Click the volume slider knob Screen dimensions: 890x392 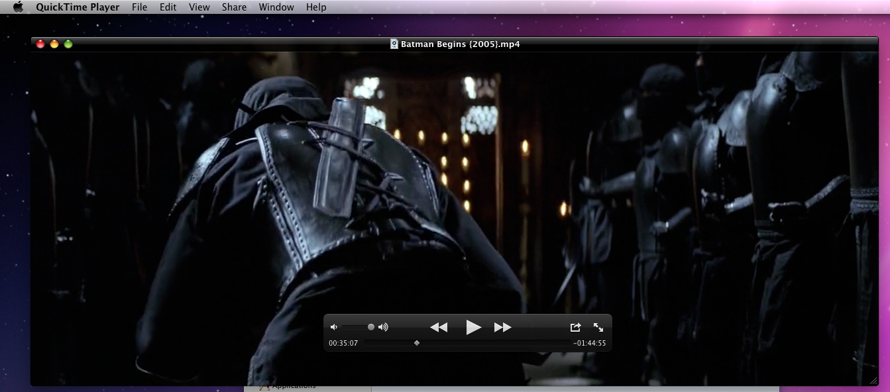pos(371,327)
